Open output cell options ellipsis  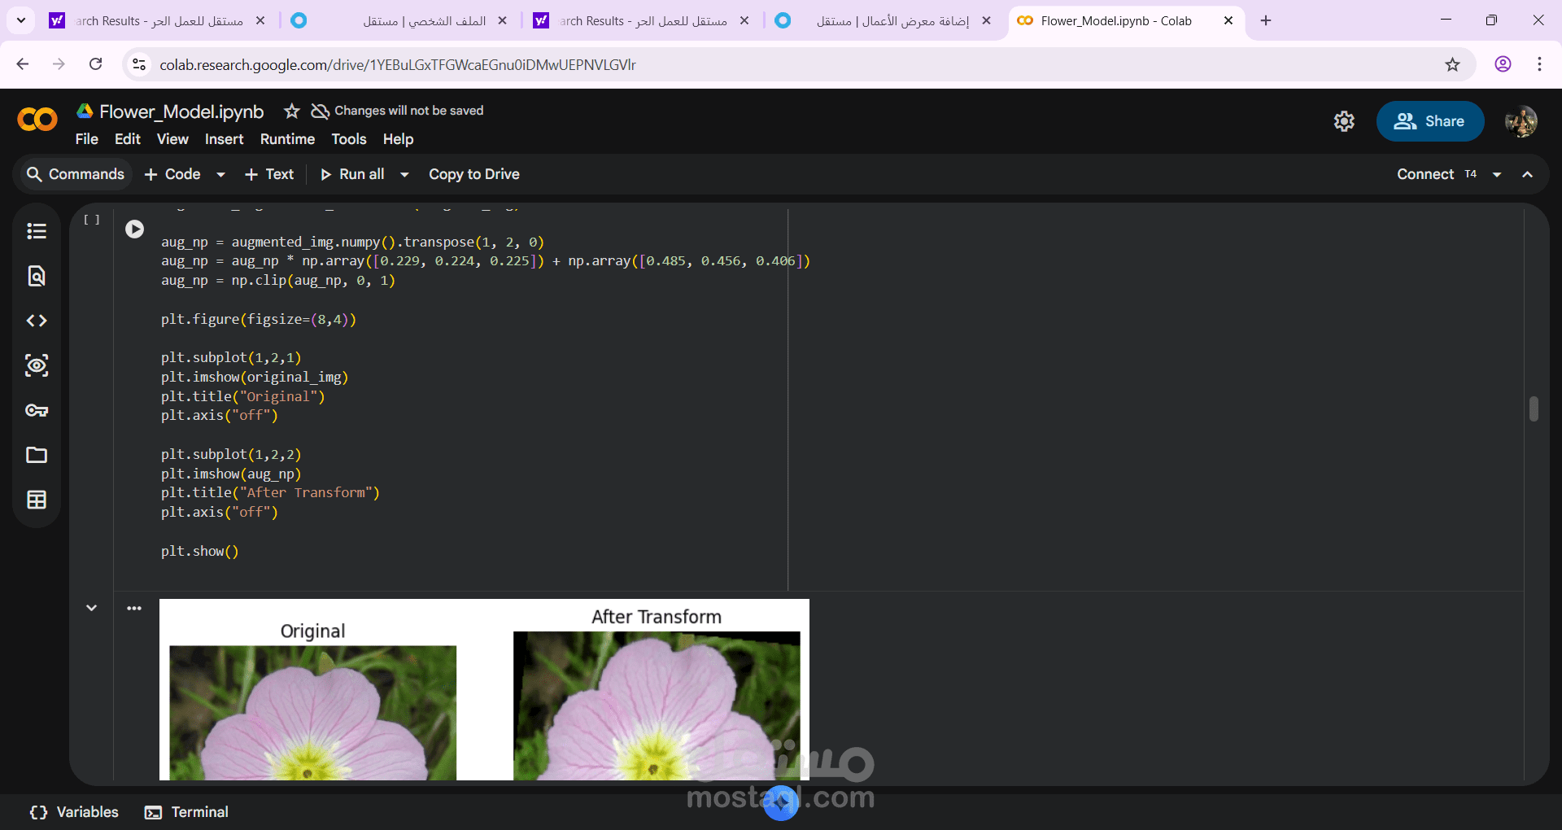(x=134, y=608)
